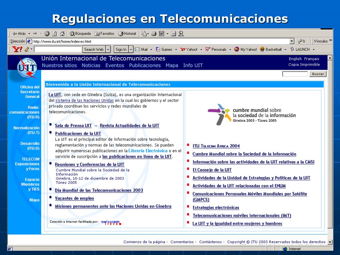
Task: Open the Mapa top menu item
Action: tap(172, 66)
